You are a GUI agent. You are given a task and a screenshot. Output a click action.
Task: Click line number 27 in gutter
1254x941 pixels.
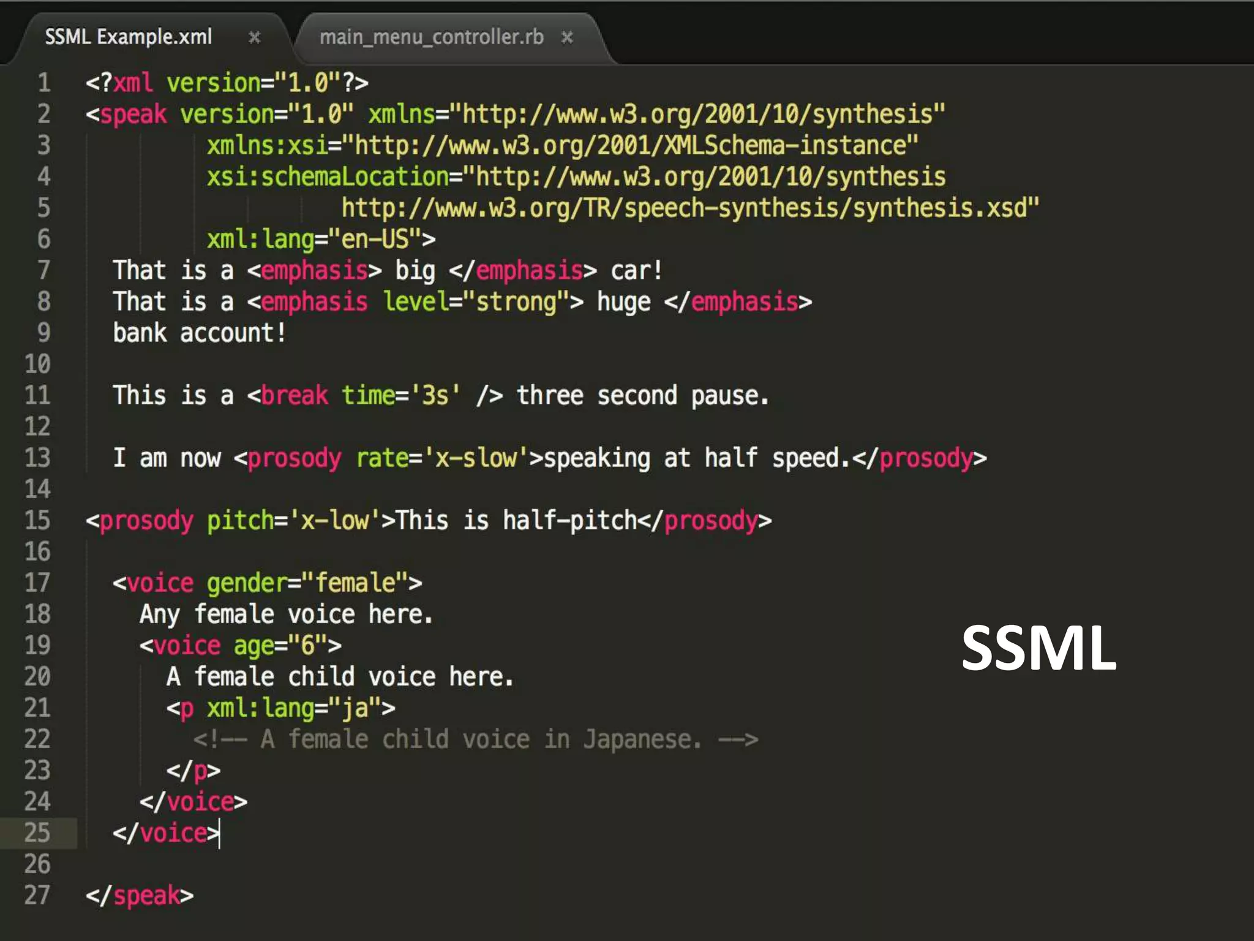[37, 896]
